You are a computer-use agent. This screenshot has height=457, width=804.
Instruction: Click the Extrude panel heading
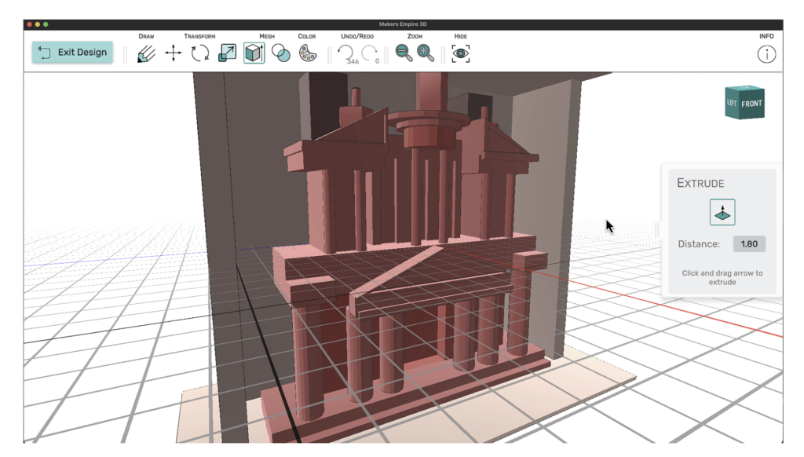pos(700,183)
